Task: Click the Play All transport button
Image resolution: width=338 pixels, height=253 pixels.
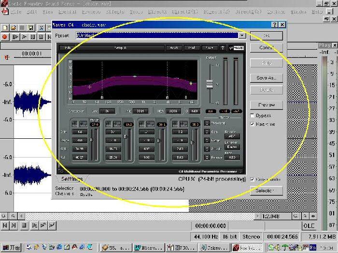Action: click(15, 37)
